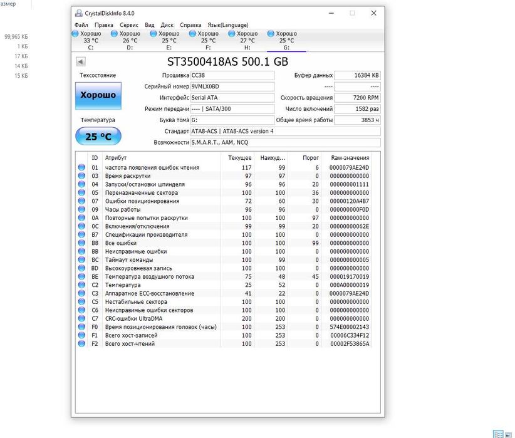The image size is (515, 438).
Task: Click the rotation speed 7200 RPM field
Action: [357, 98]
